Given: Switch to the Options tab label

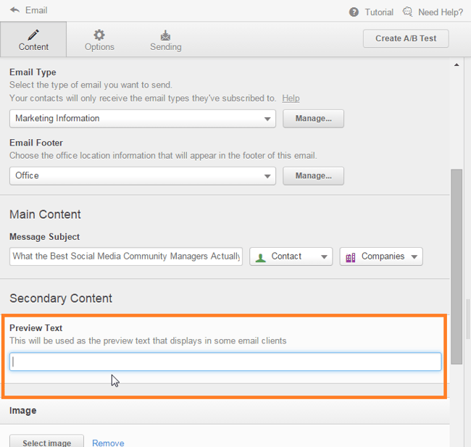Looking at the screenshot, I should [99, 47].
